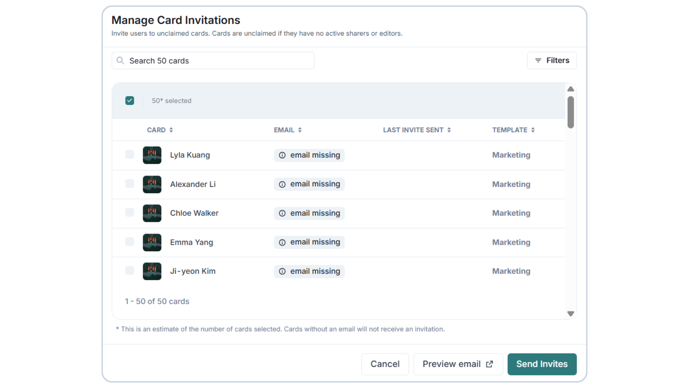Click info icon in Chloe Walker's email badge
Viewport: 689px width, 388px height.
[282, 213]
